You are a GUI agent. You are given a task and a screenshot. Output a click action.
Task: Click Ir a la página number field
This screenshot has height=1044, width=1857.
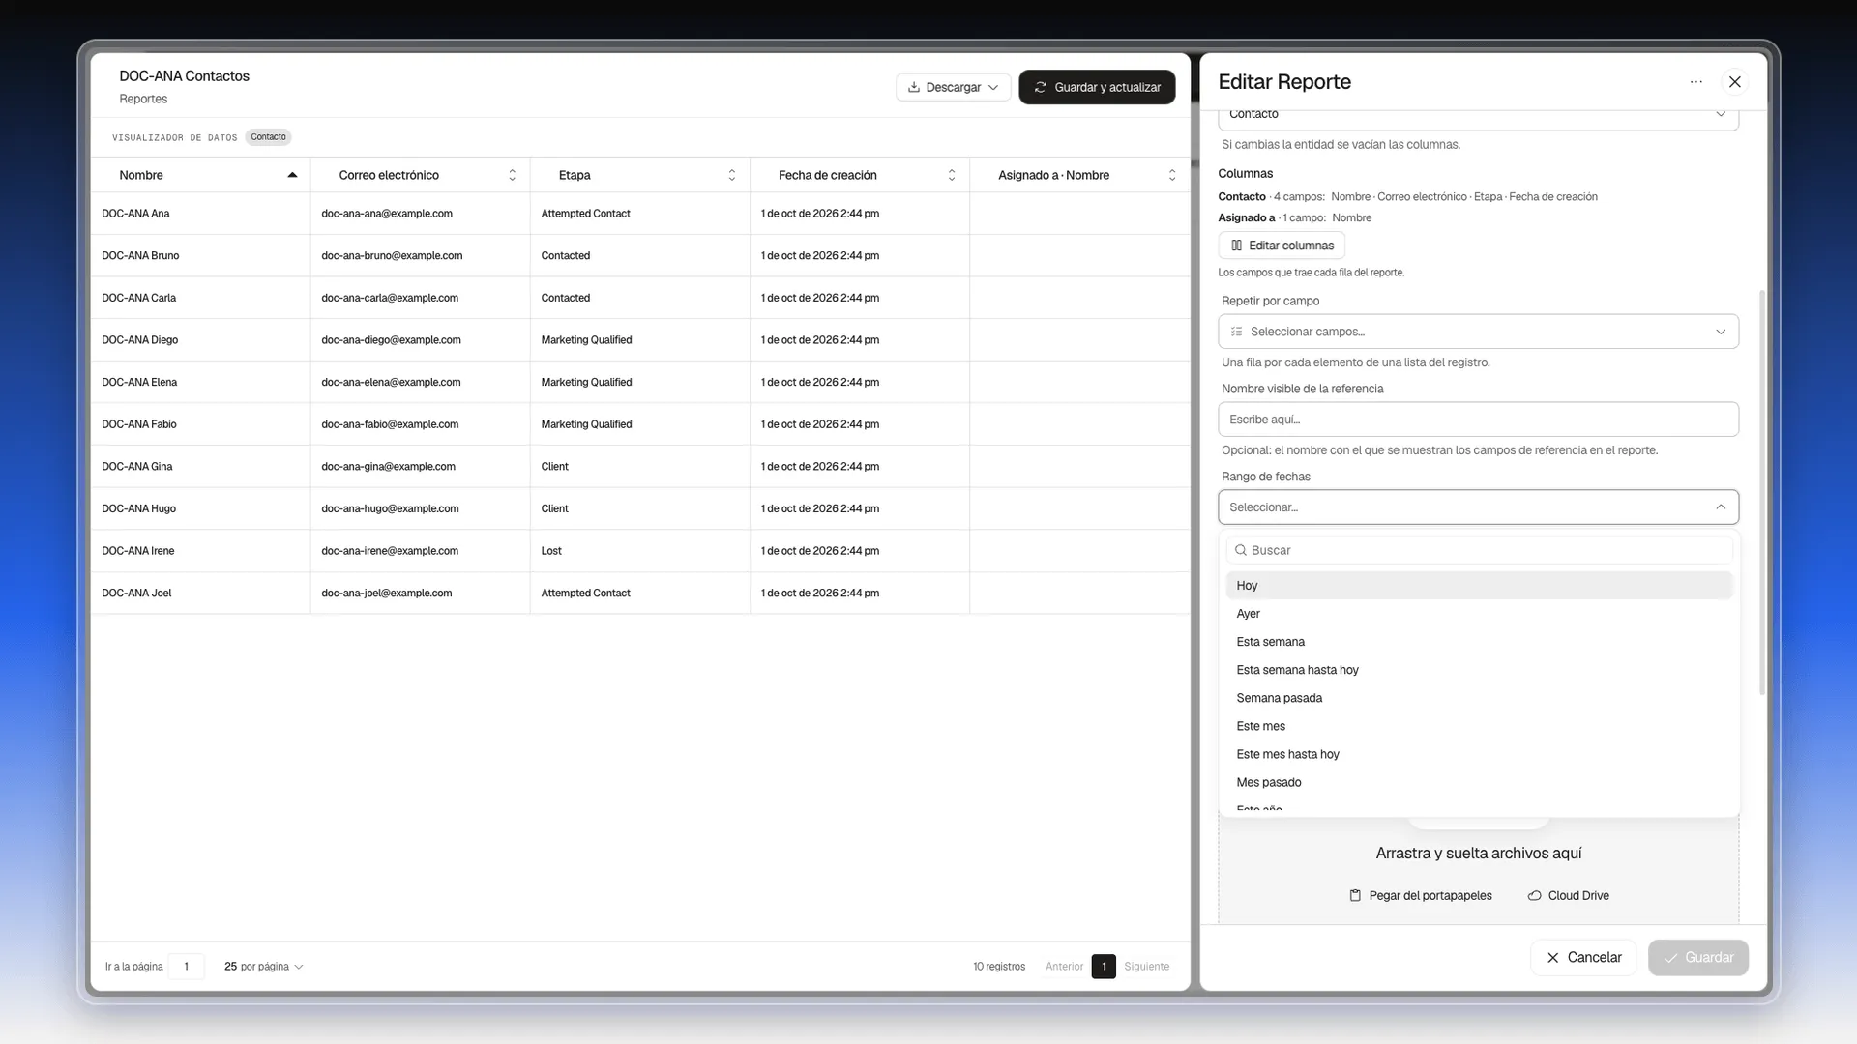point(186,967)
